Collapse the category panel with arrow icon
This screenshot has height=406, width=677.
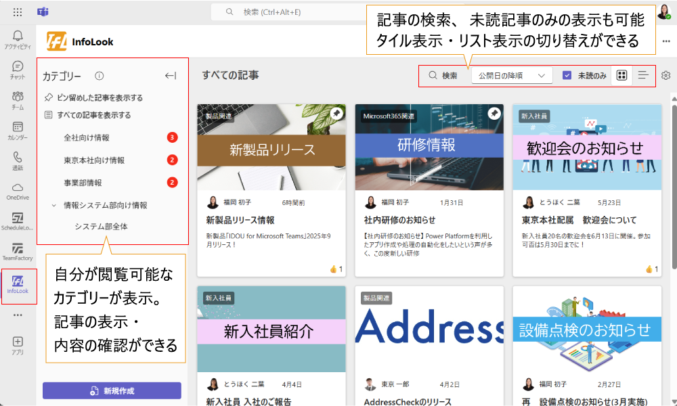coord(171,76)
